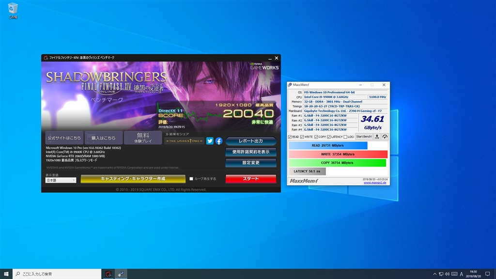Toggle IME input mode A

pos(462,274)
